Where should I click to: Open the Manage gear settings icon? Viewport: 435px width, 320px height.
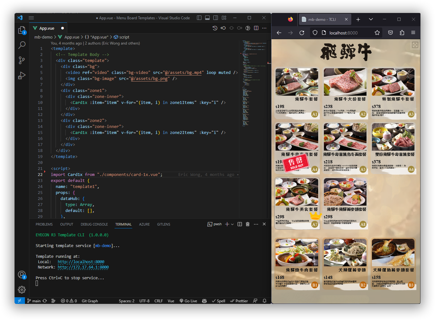coord(22,290)
